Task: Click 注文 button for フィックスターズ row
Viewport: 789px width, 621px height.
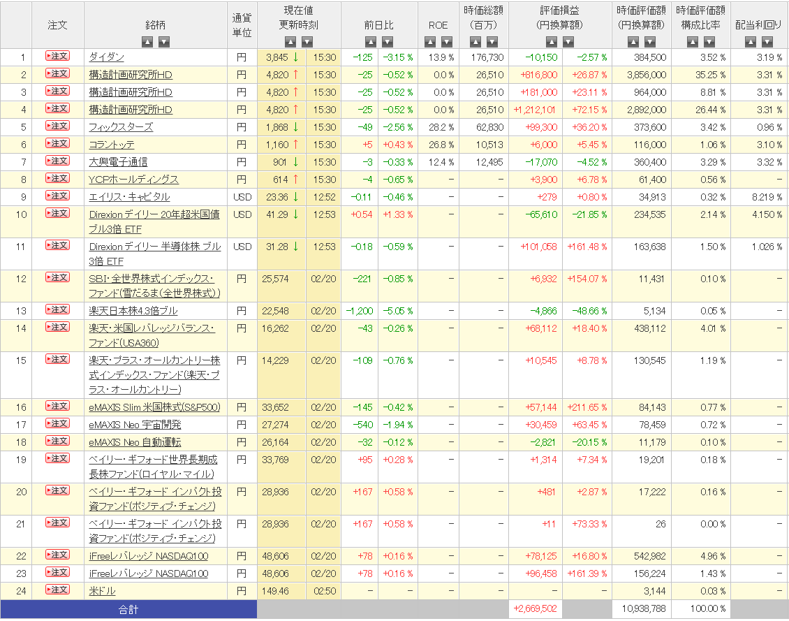Action: tap(57, 126)
